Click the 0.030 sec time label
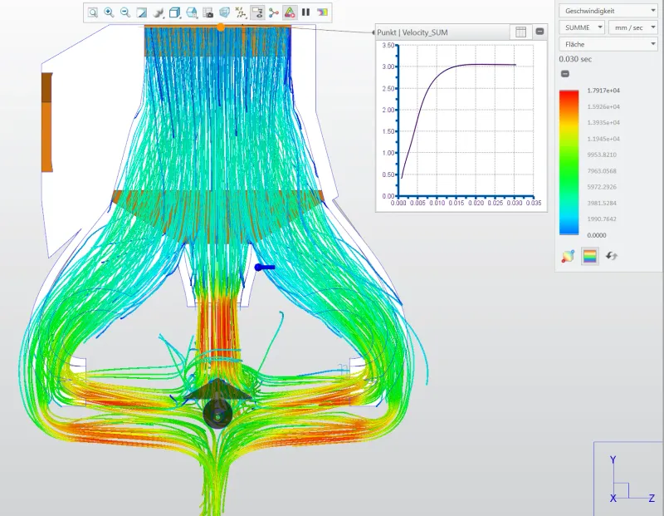 click(x=575, y=59)
